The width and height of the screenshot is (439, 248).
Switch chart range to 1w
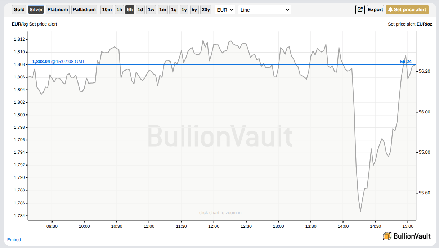(151, 10)
